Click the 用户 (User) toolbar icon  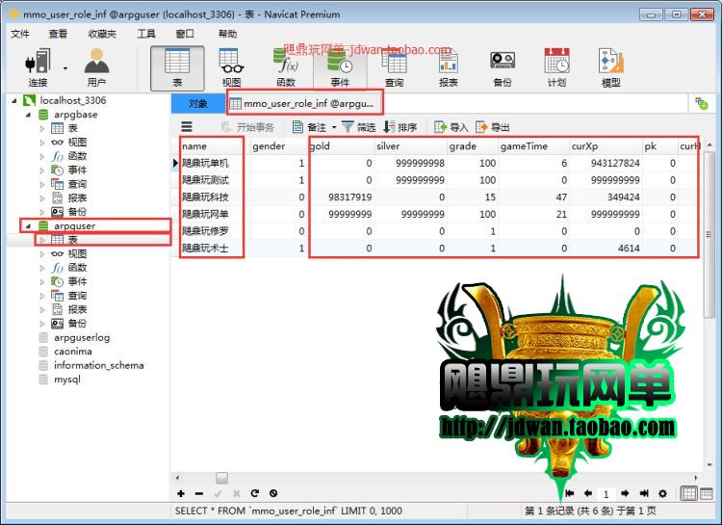point(96,66)
